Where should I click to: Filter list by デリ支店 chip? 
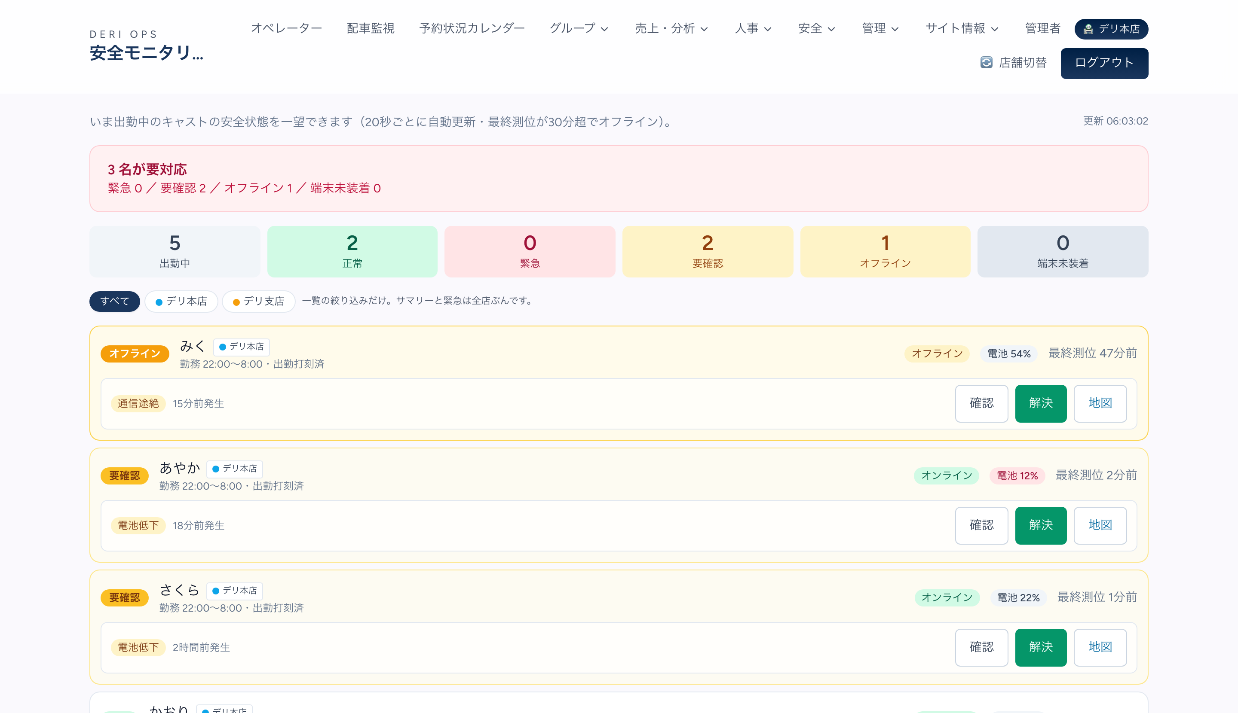click(259, 301)
